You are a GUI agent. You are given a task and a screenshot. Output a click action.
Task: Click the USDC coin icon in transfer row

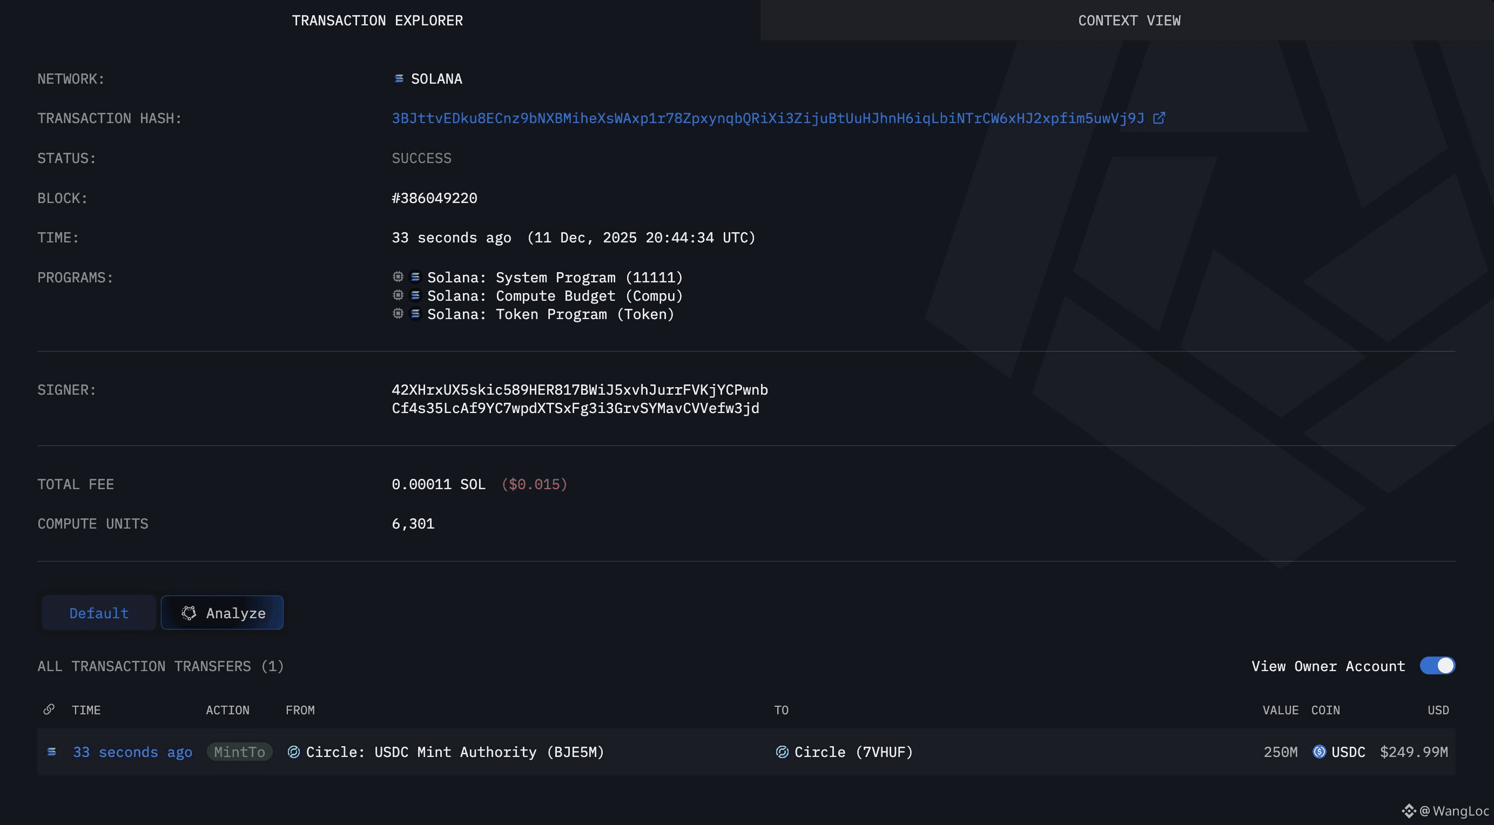[x=1319, y=752]
